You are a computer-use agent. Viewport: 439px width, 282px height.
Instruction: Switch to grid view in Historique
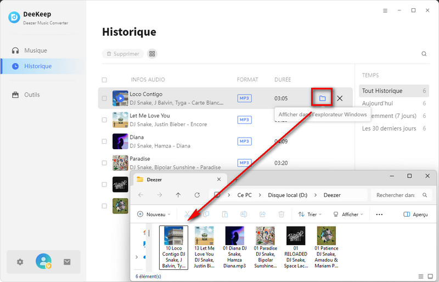[x=152, y=54]
